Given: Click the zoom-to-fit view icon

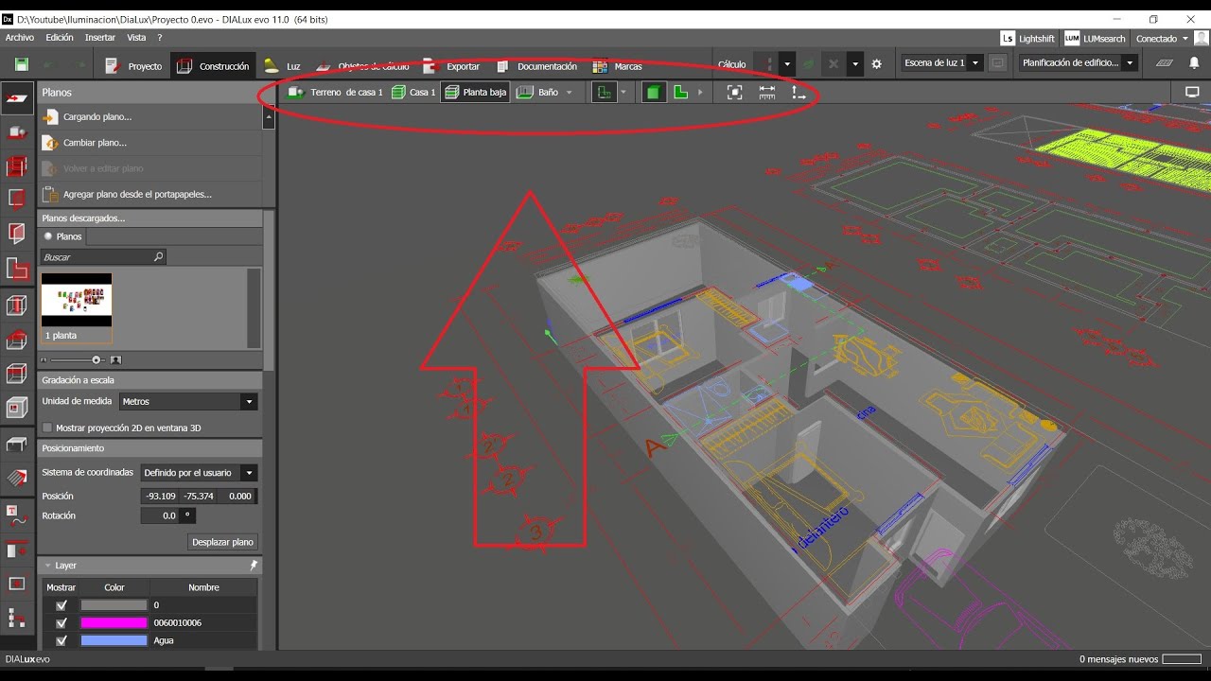Looking at the screenshot, I should click(x=734, y=92).
